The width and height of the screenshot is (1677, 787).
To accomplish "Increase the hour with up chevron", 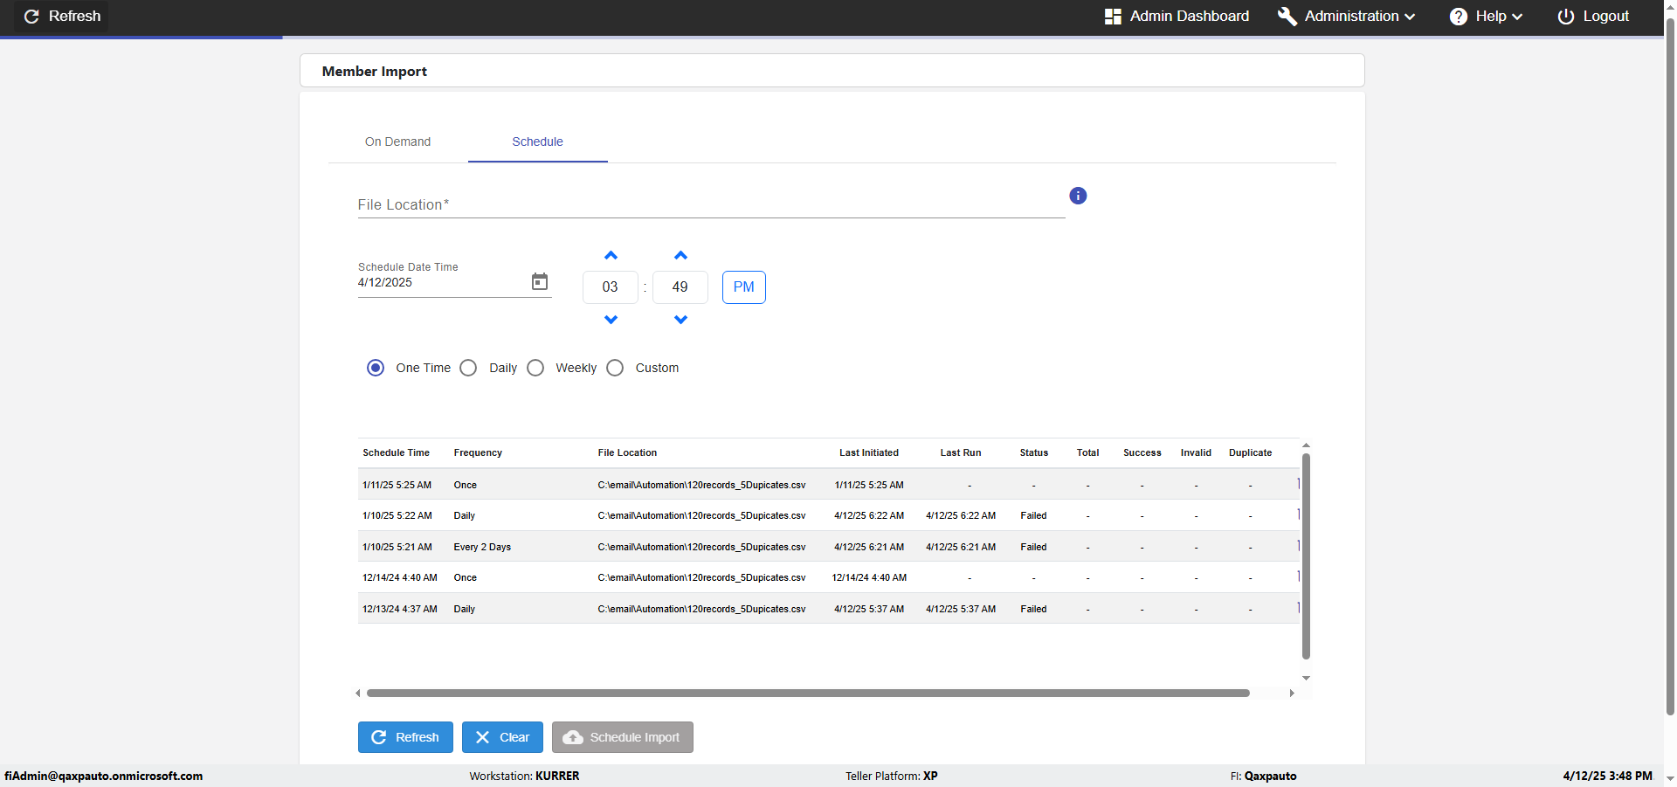I will pos(611,256).
